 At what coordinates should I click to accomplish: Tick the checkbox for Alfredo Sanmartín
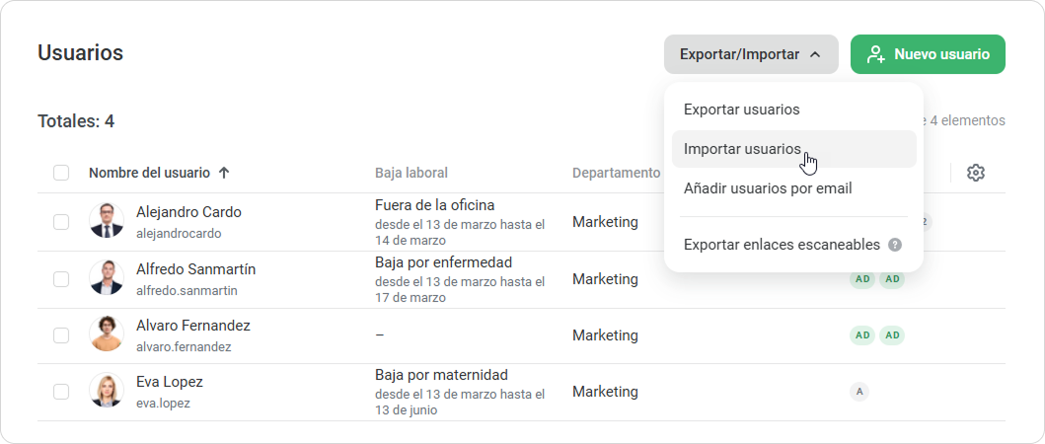coord(61,279)
